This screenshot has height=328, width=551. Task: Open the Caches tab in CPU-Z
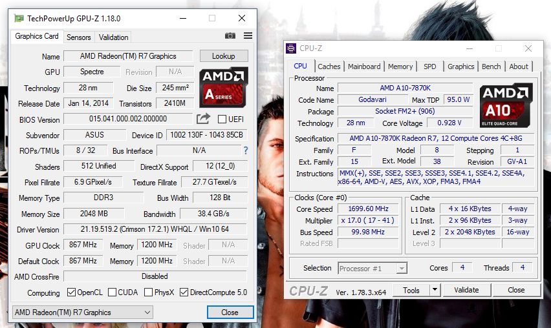point(329,67)
